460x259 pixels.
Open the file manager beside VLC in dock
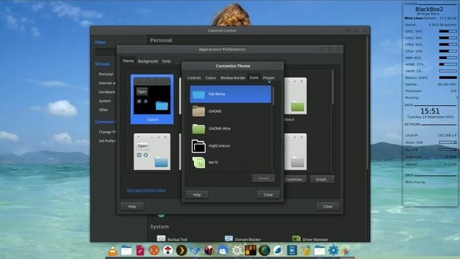(x=126, y=250)
